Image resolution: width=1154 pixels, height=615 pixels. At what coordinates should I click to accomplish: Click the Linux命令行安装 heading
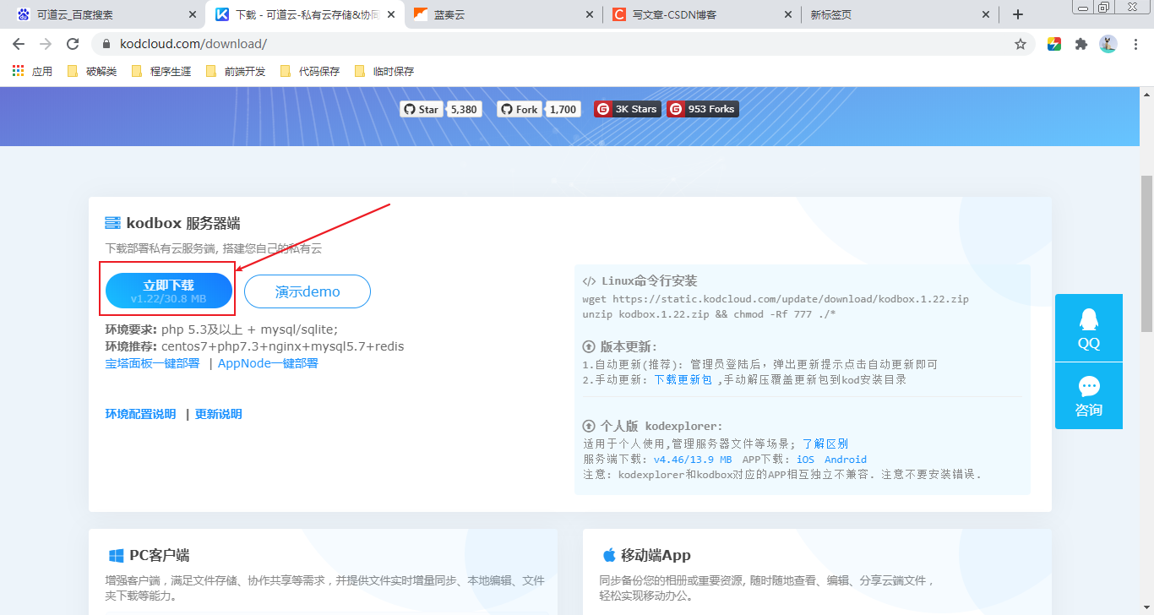[x=649, y=281]
